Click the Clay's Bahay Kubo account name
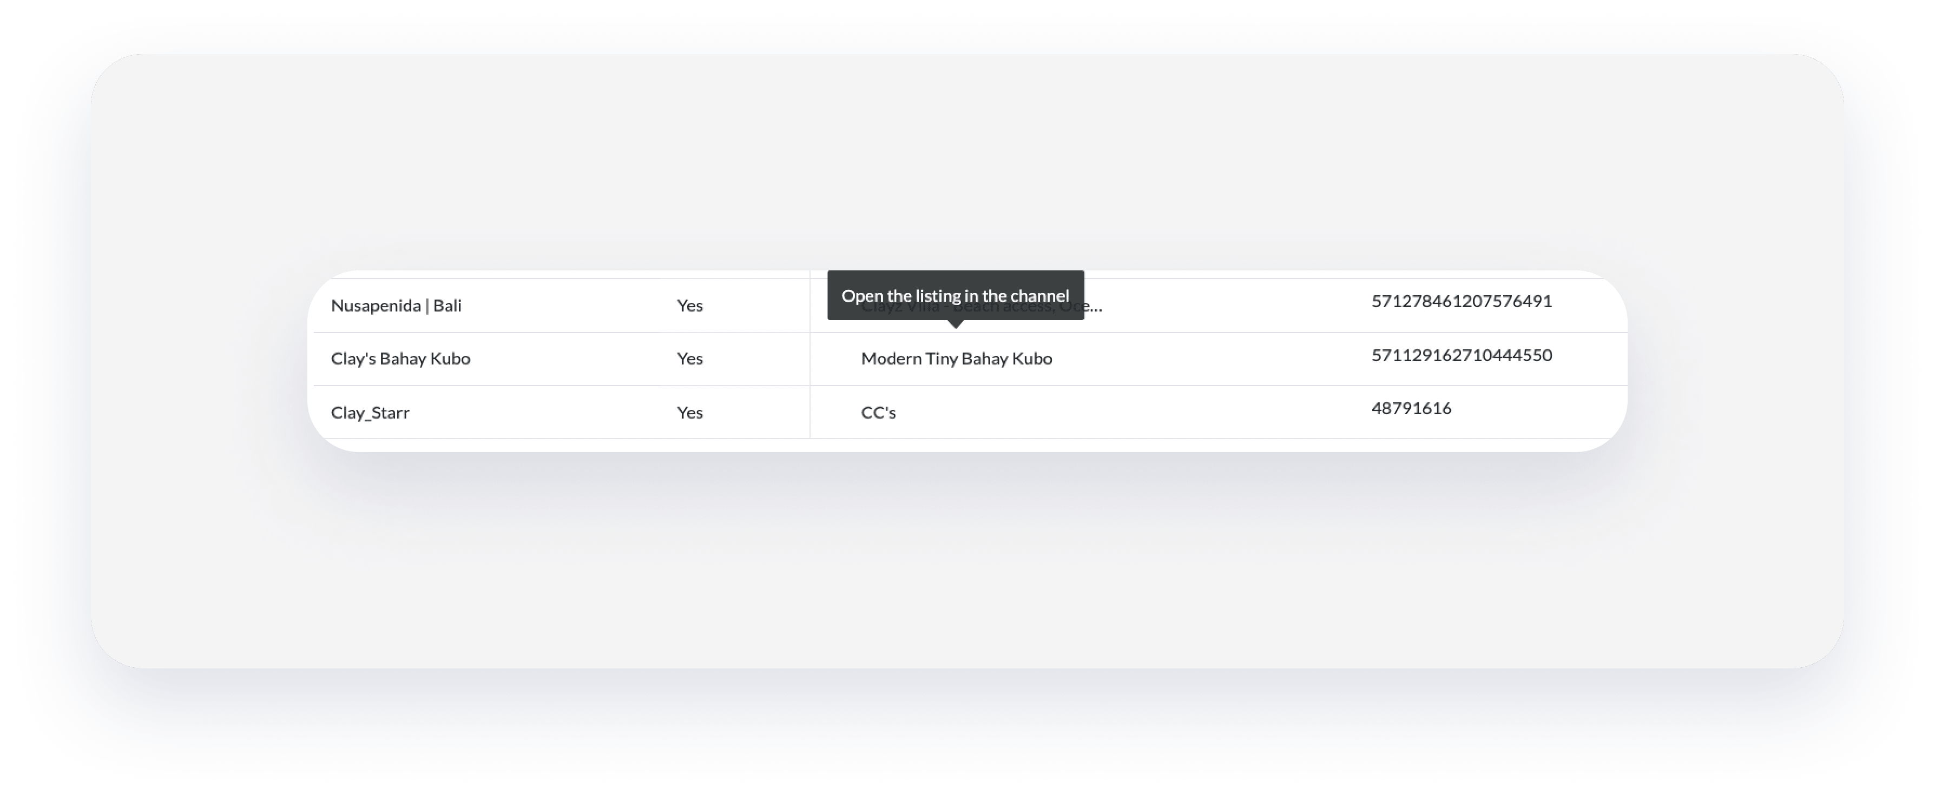 click(x=400, y=359)
